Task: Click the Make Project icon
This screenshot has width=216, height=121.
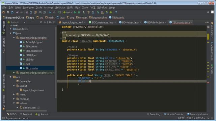Action: tap(59, 12)
